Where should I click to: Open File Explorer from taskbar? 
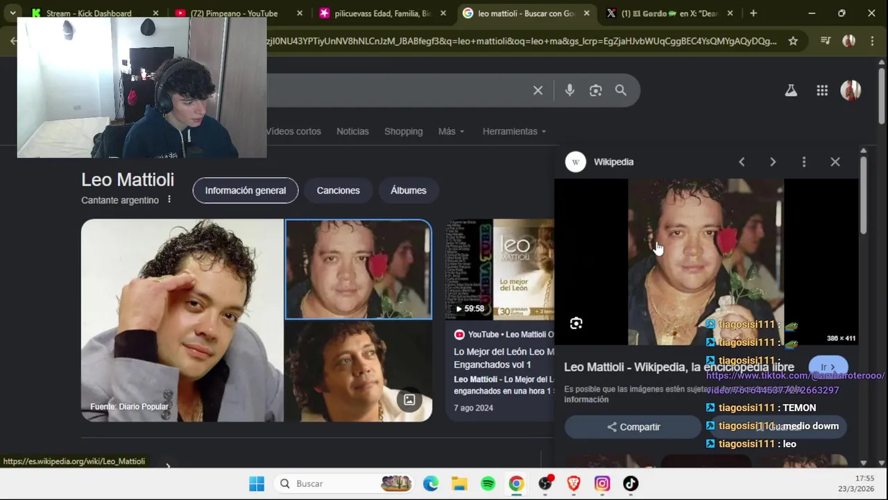[459, 483]
